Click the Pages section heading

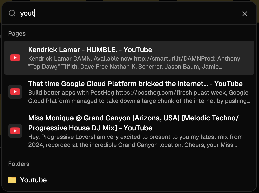click(x=17, y=34)
